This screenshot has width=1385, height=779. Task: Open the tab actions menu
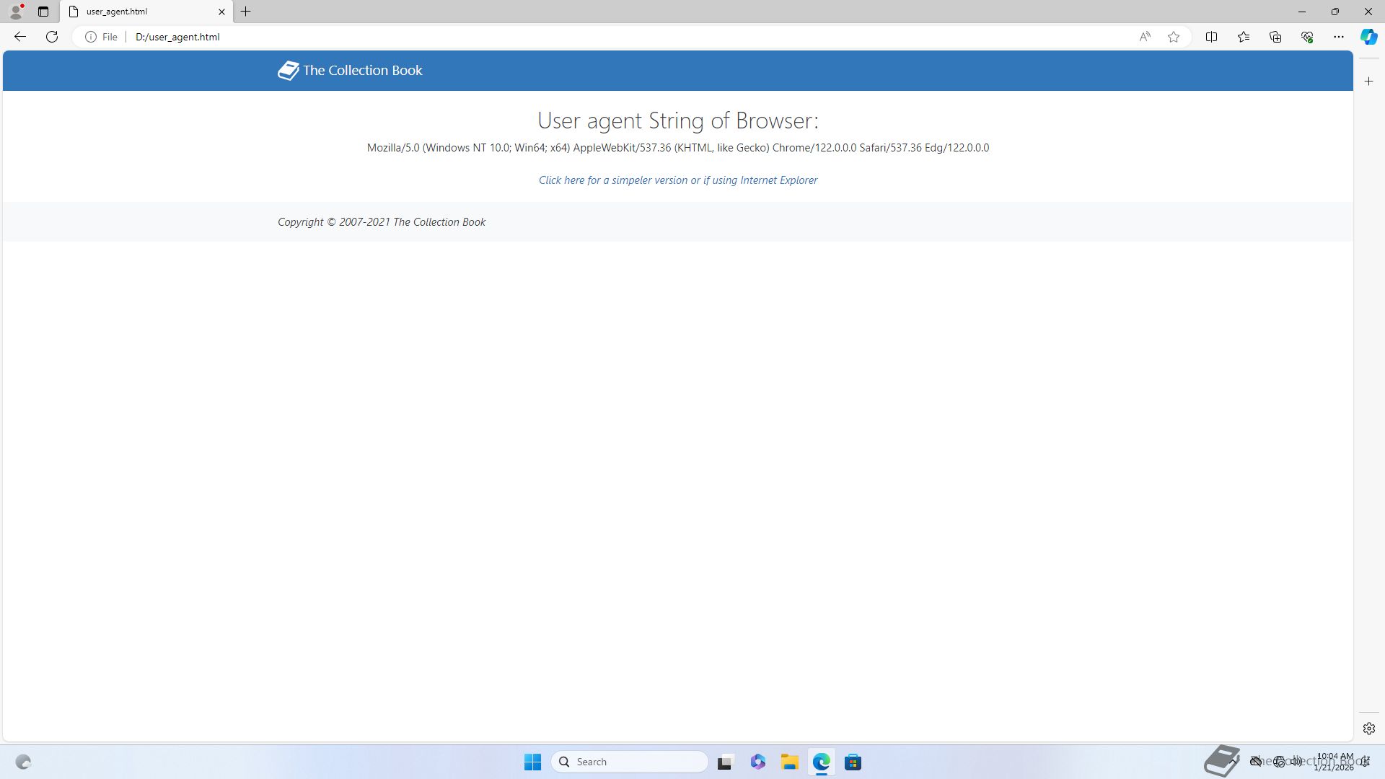tap(43, 12)
